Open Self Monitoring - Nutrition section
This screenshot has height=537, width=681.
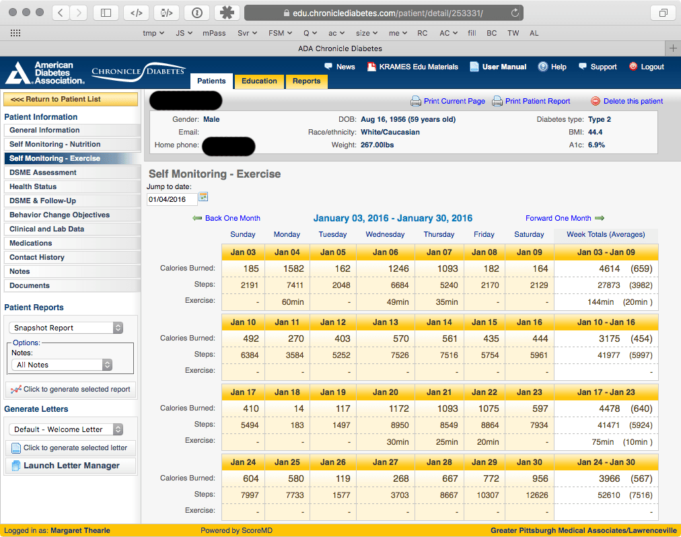(72, 144)
